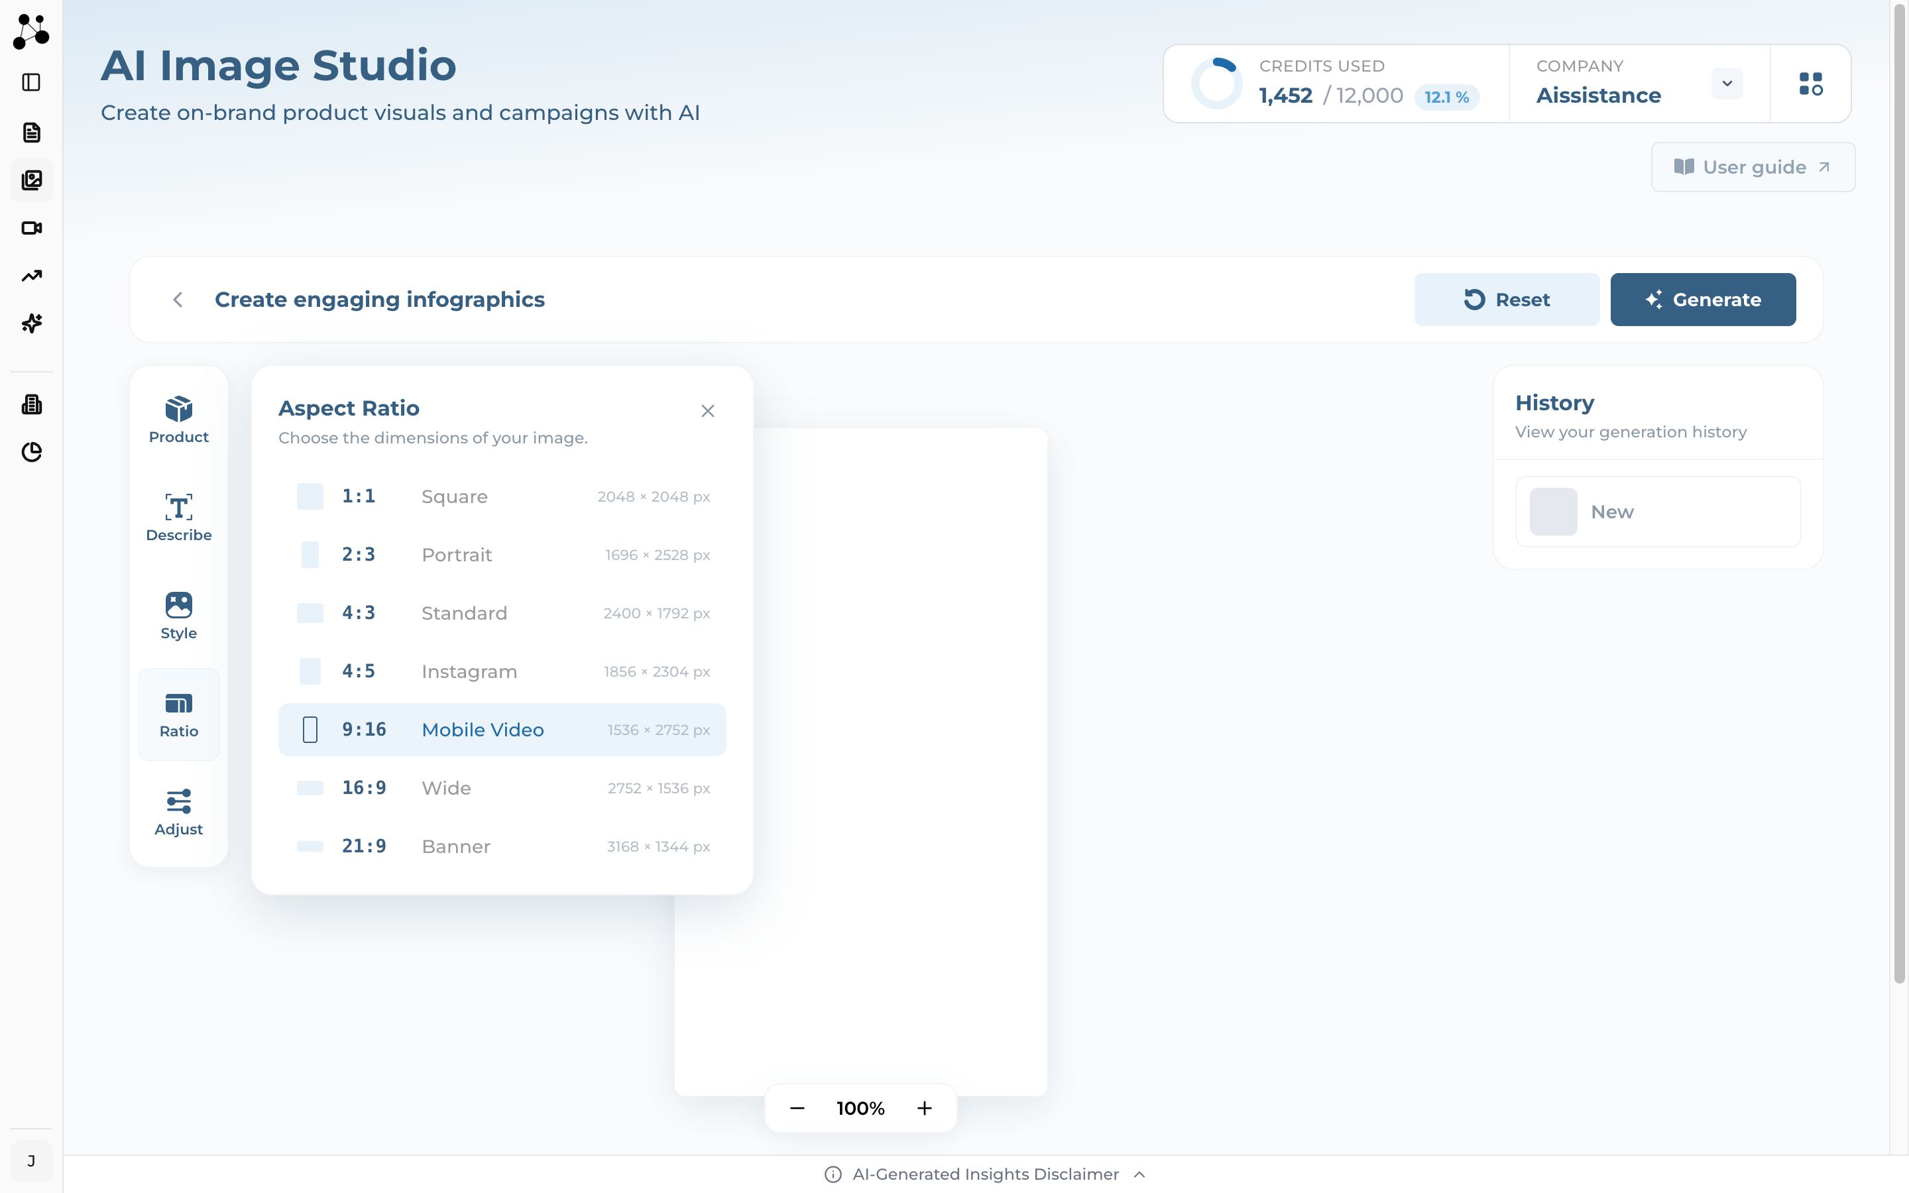This screenshot has width=1909, height=1193.
Task: Open the Describe tool tab
Action: point(179,518)
